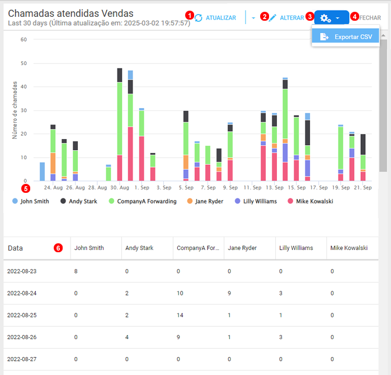Click the ALTERAR text button
The image size is (391, 375).
coord(292,18)
